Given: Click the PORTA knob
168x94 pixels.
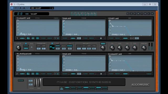Looking at the screenshot, I should pyautogui.click(x=18, y=48).
